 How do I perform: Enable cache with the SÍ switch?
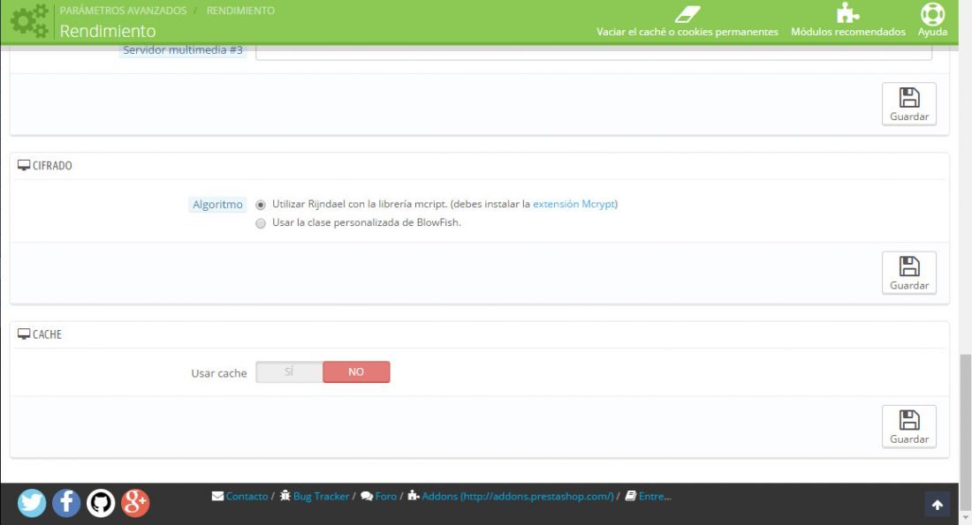289,372
